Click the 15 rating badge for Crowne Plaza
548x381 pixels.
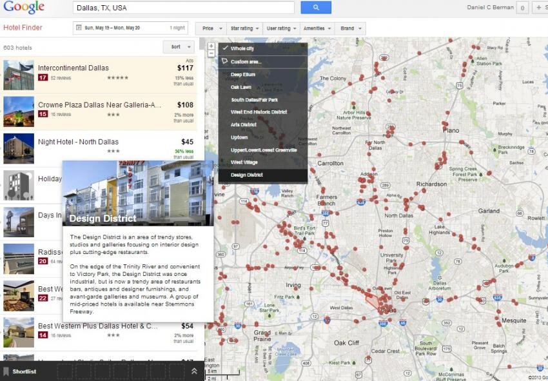click(x=43, y=114)
